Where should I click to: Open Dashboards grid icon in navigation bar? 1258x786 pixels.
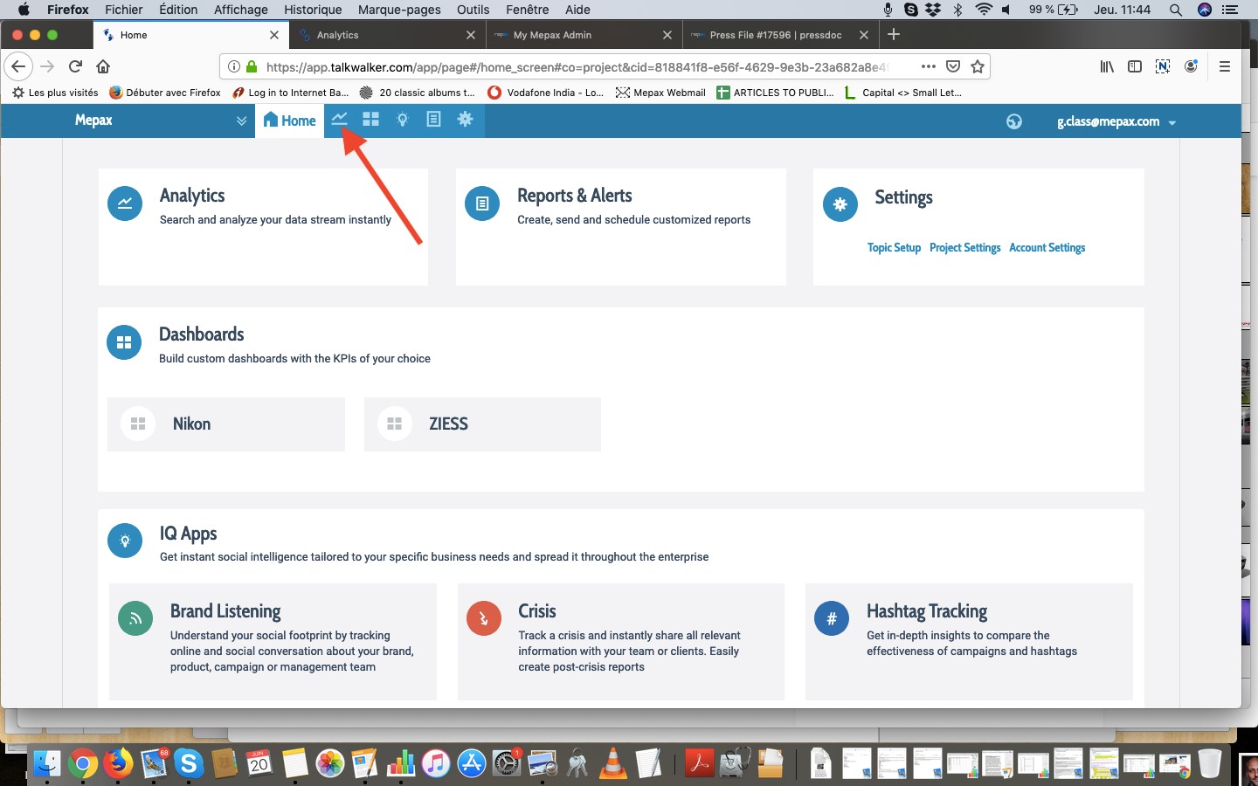[x=371, y=120]
